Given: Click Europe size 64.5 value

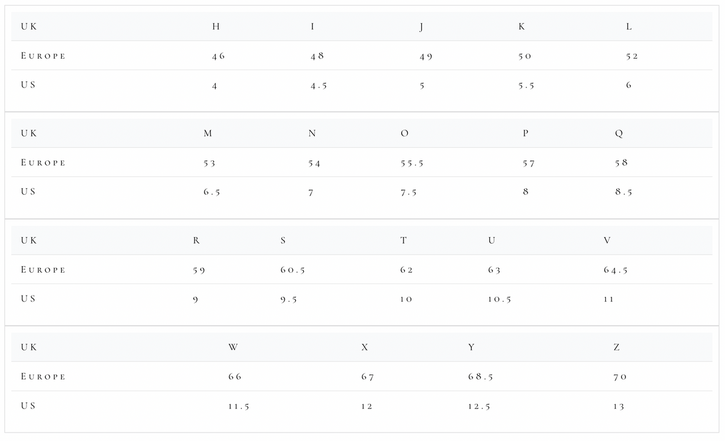Looking at the screenshot, I should [x=616, y=270].
